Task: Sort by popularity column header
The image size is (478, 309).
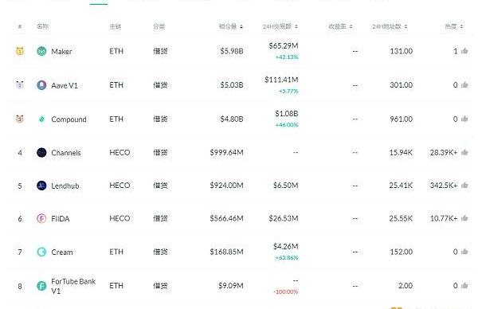Action: pyautogui.click(x=454, y=27)
